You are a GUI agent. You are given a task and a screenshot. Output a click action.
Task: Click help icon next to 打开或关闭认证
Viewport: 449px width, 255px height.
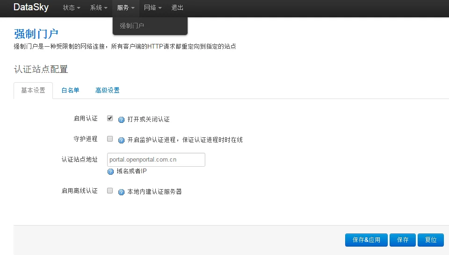(x=121, y=120)
